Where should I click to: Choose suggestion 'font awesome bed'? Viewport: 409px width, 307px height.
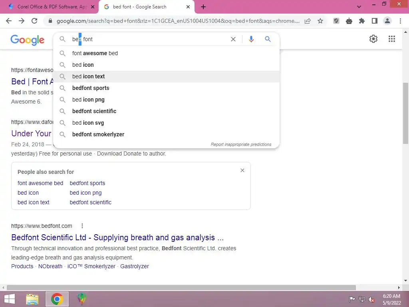click(167, 53)
